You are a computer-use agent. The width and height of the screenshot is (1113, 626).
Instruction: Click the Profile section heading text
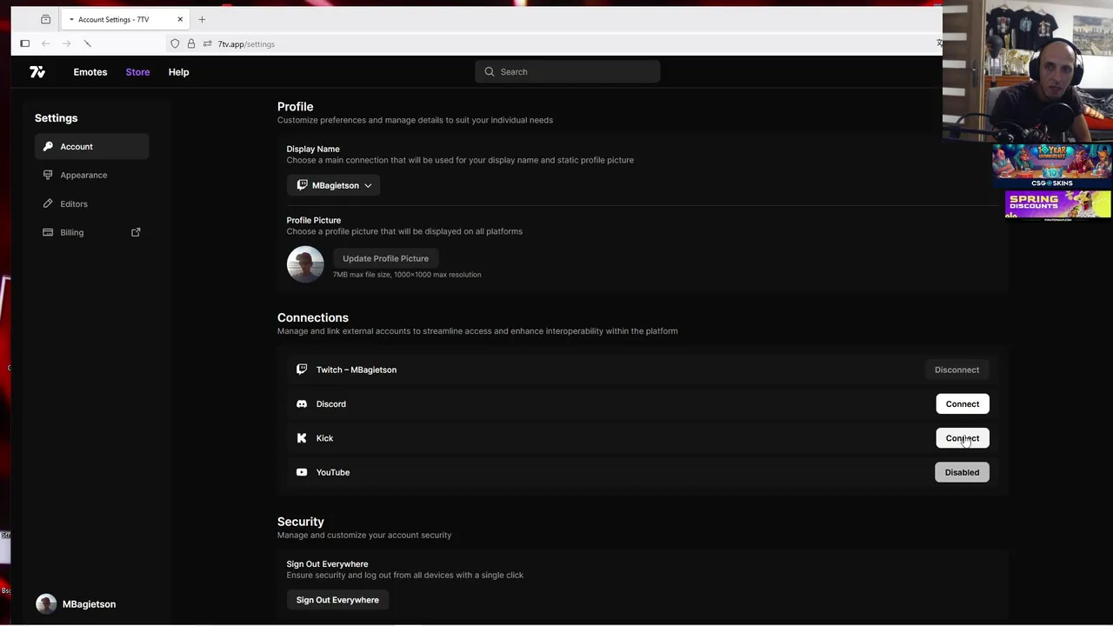point(295,107)
